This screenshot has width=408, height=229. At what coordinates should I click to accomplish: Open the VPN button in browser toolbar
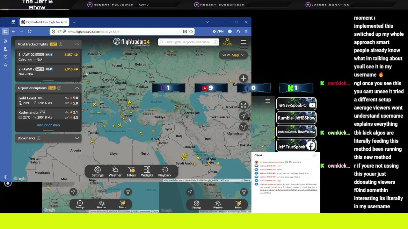(x=218, y=31)
